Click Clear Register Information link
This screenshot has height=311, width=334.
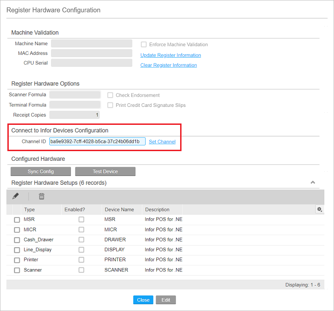coord(168,65)
